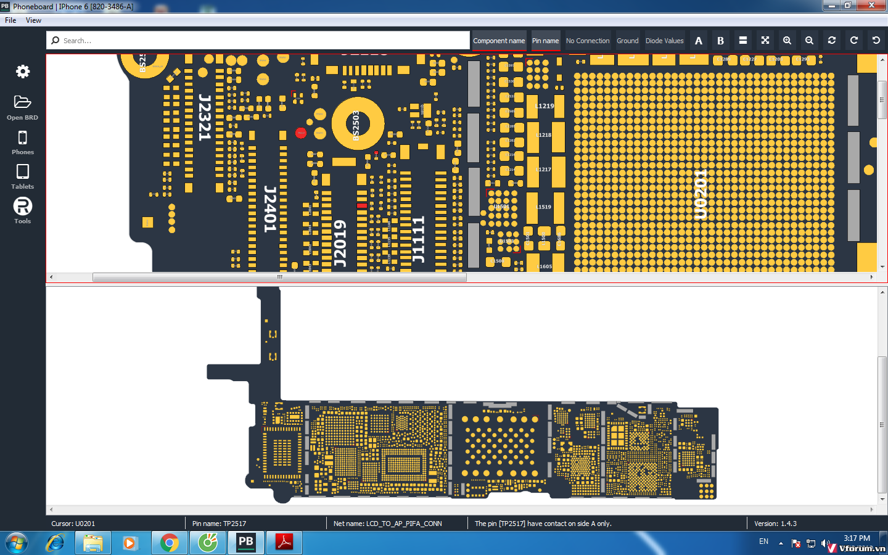Screen dimensions: 888x555
Task: Toggle Pin name display
Action: 545,41
